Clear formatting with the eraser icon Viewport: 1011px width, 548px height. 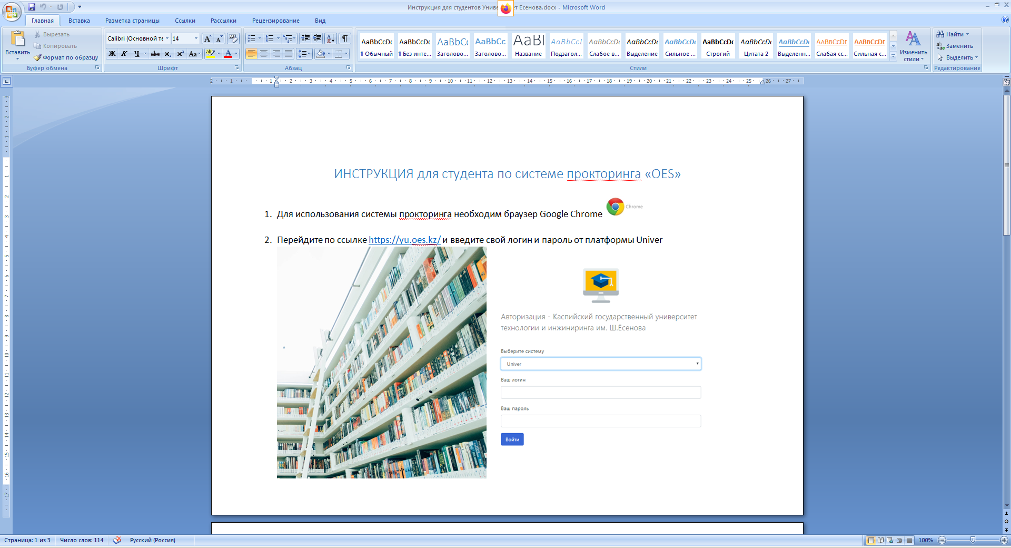click(x=233, y=38)
